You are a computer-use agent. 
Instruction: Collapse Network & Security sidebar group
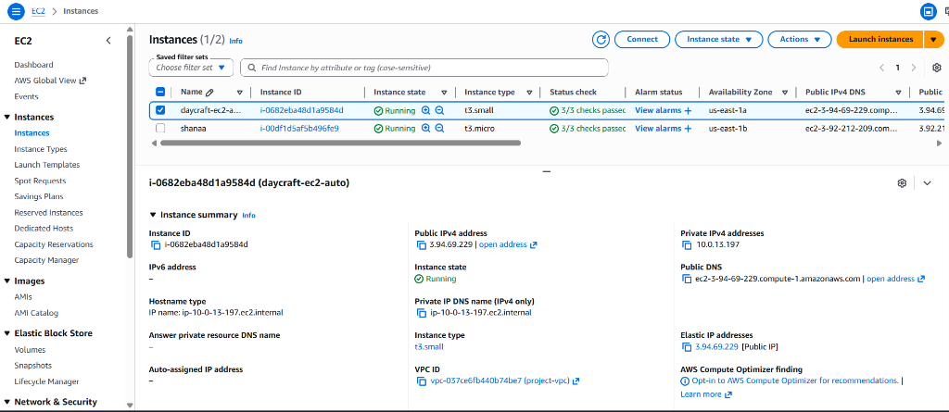7,403
